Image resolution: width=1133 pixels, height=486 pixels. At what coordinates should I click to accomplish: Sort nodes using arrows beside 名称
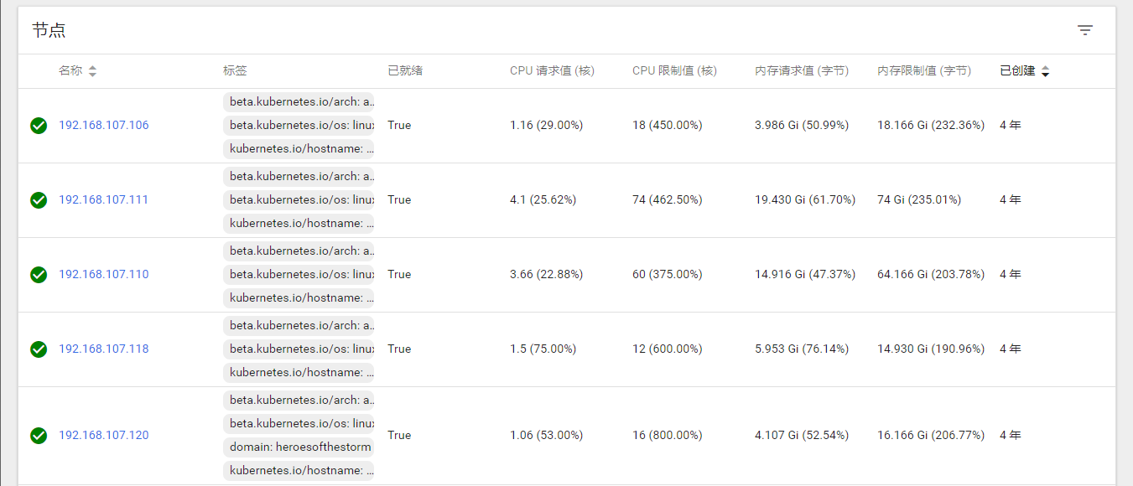(x=92, y=71)
